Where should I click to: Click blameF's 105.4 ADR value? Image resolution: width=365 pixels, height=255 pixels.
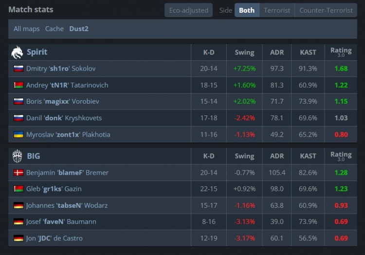[x=277, y=173]
